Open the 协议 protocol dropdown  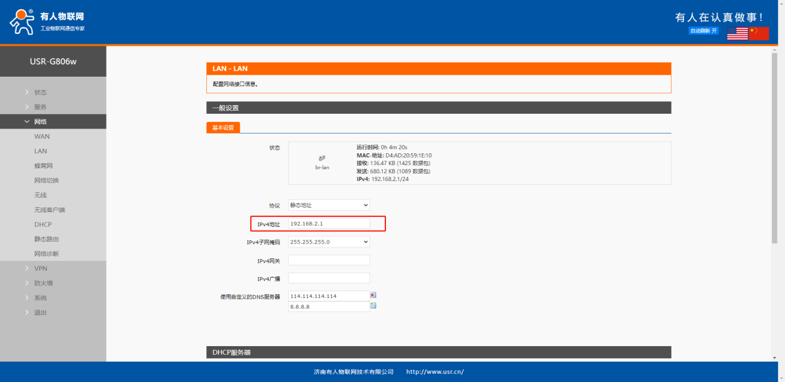tap(329, 205)
